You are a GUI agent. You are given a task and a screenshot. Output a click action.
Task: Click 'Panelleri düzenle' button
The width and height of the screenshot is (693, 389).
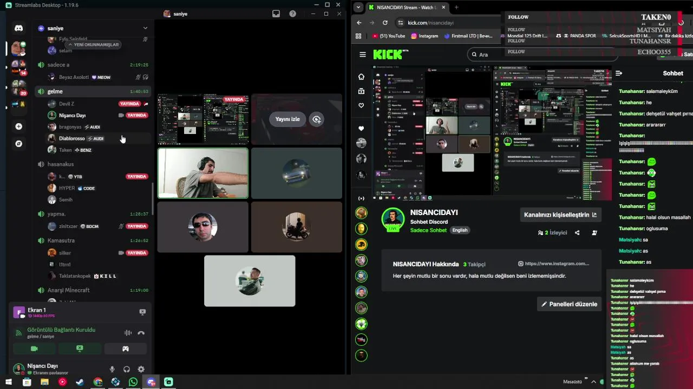click(570, 304)
